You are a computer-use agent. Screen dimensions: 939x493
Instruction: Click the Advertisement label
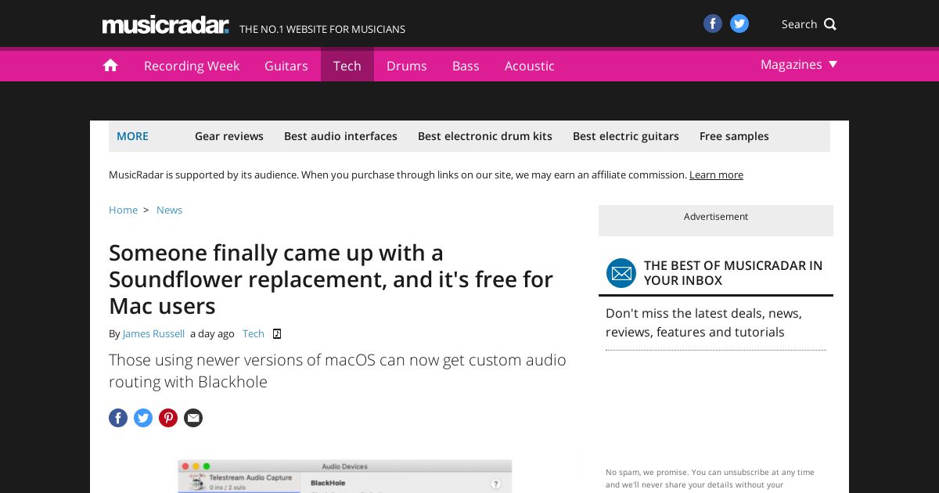pos(716,217)
